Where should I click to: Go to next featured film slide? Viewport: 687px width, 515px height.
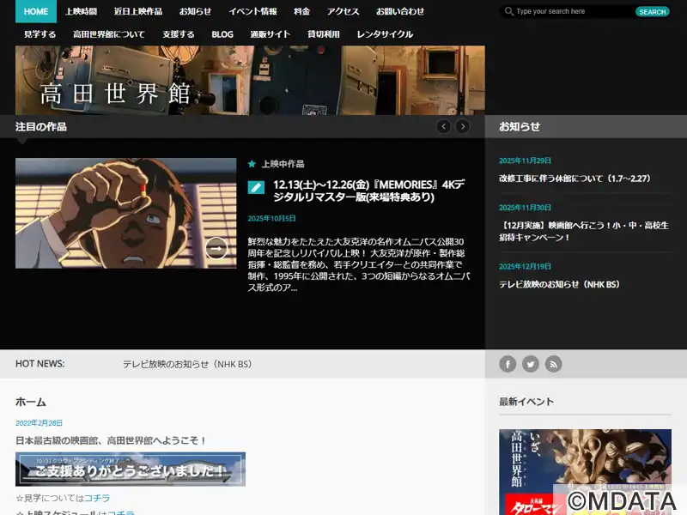(463, 127)
